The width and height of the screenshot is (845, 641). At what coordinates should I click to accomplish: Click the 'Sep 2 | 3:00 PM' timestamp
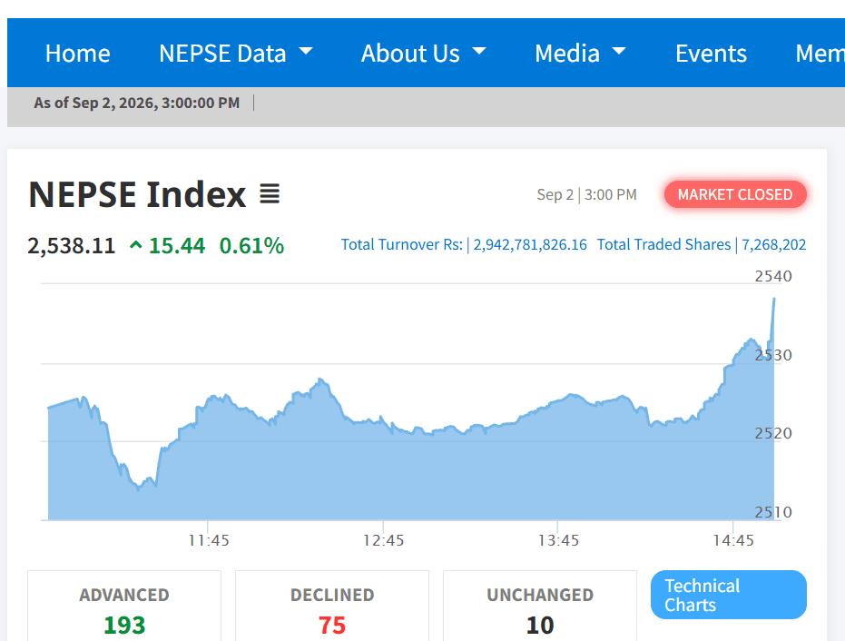586,194
